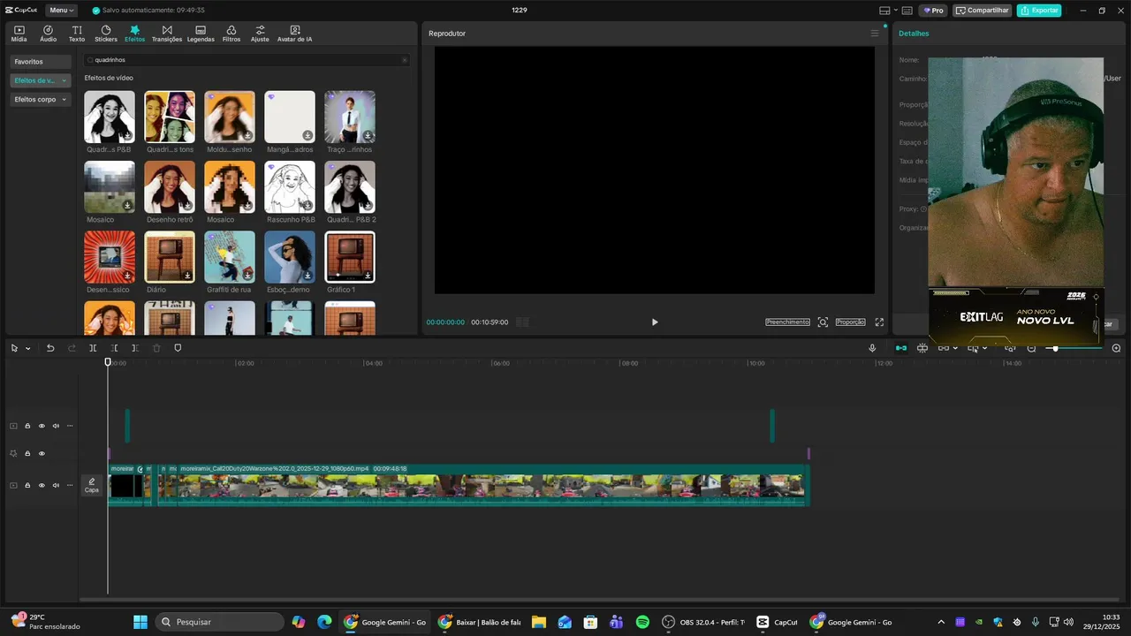
Task: Click the Capa cover button
Action: pos(92,485)
